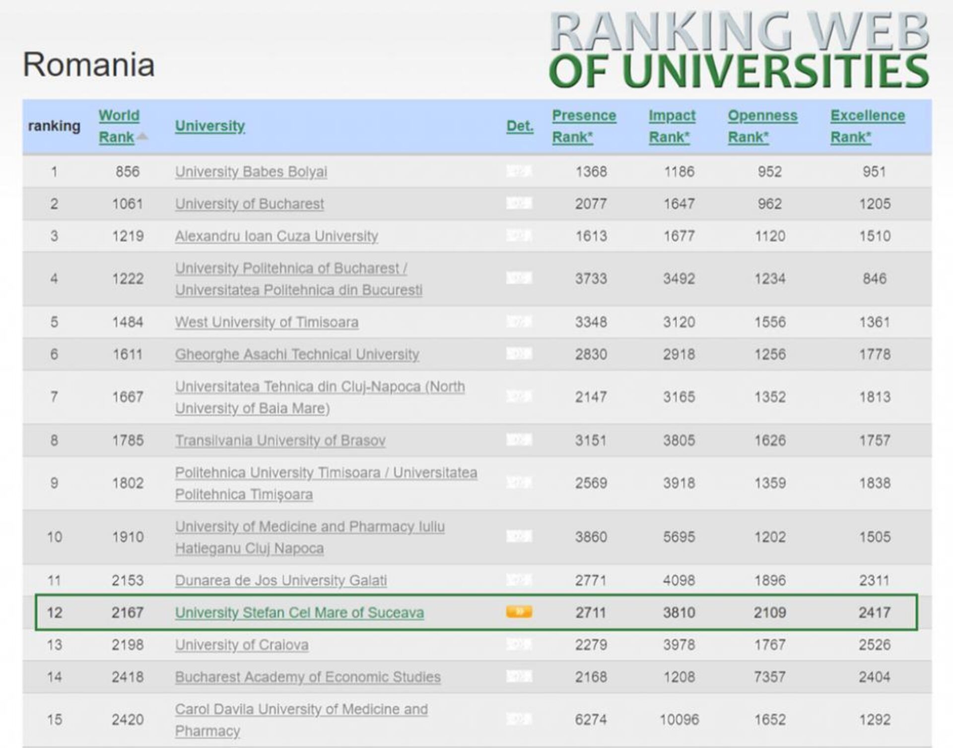
Task: Open details icon for Bucharest Academy of Economic Studies
Action: [x=519, y=677]
